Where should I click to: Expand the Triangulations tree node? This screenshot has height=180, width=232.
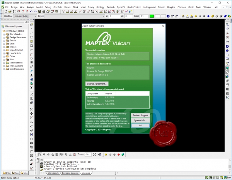pos(4,66)
